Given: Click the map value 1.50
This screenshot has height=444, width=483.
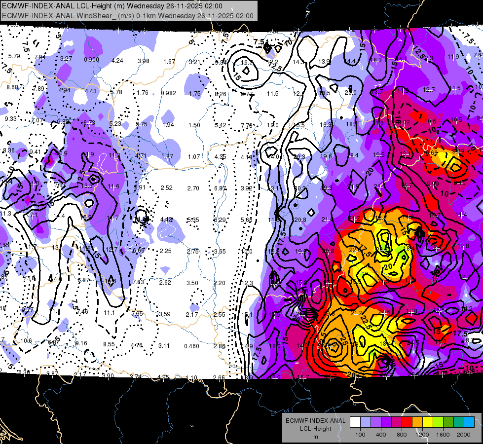Looking at the screenshot, I should coord(194,125).
